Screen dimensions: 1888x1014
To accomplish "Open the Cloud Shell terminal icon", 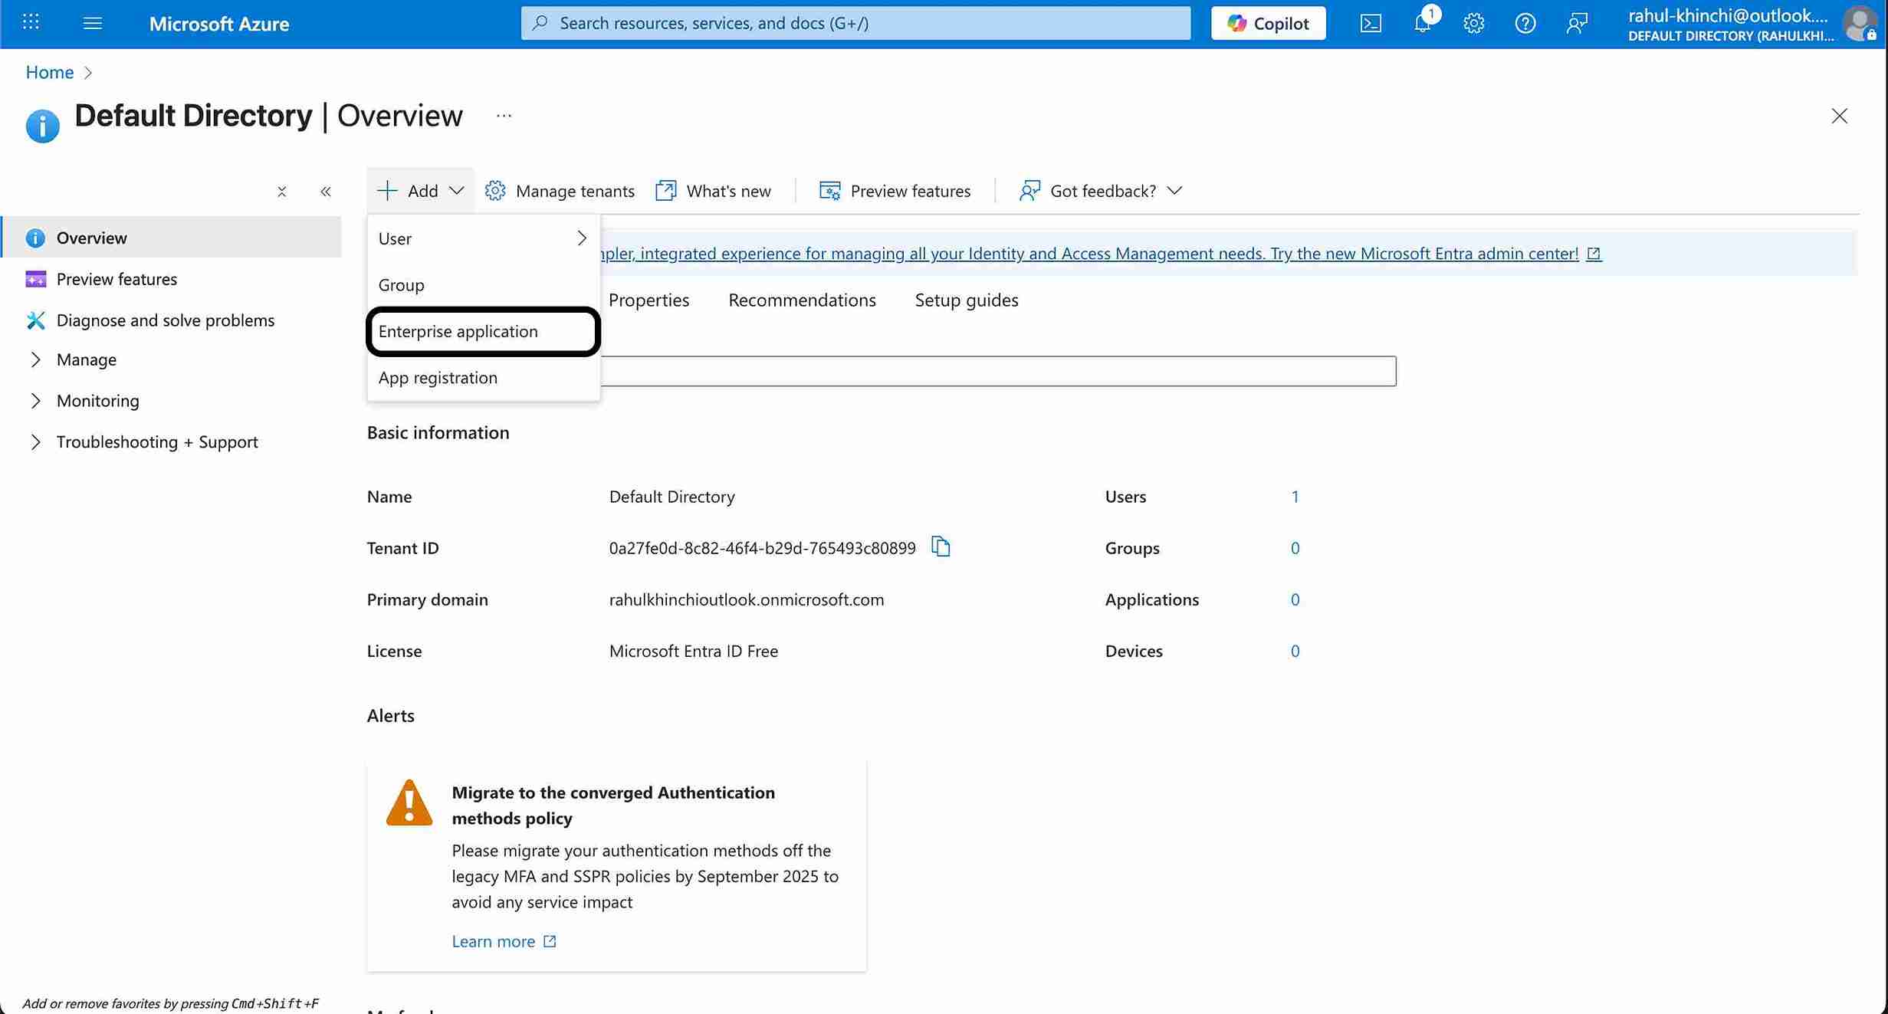I will pyautogui.click(x=1371, y=23).
